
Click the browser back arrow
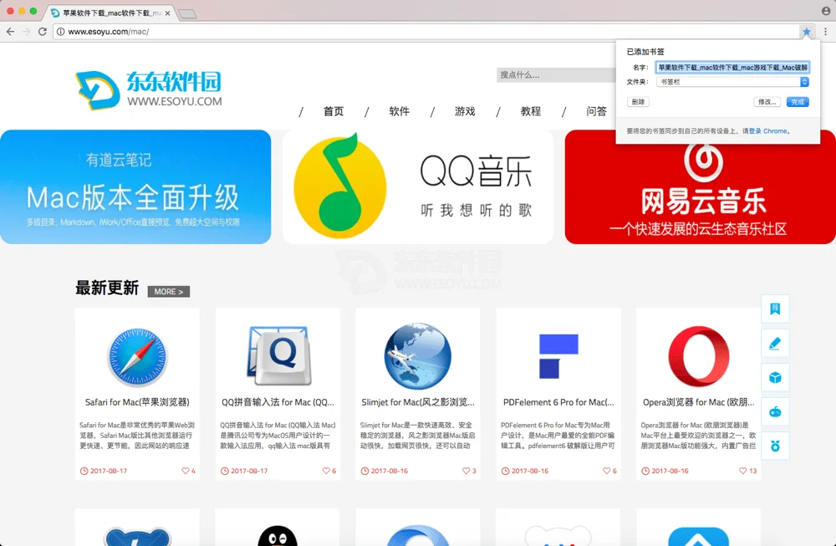(10, 32)
